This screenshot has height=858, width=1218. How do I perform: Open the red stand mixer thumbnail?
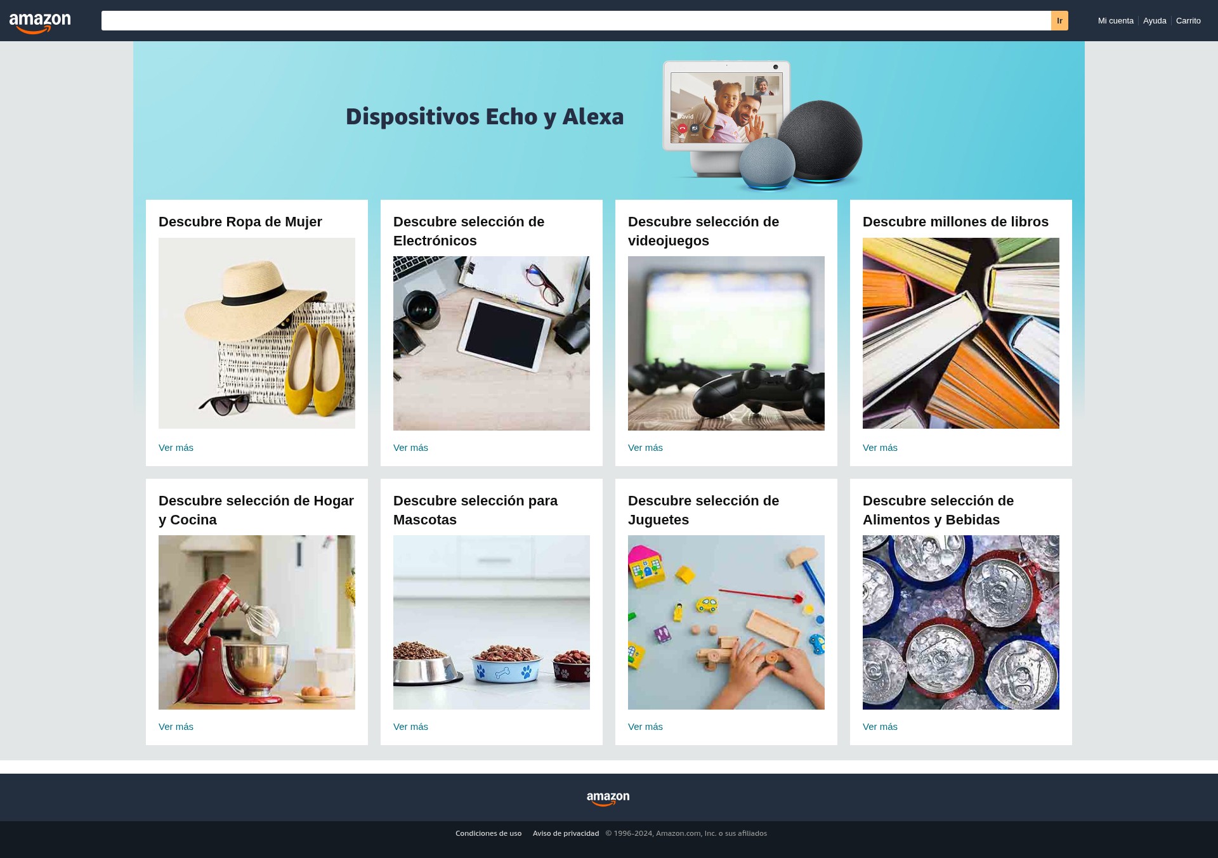(257, 622)
